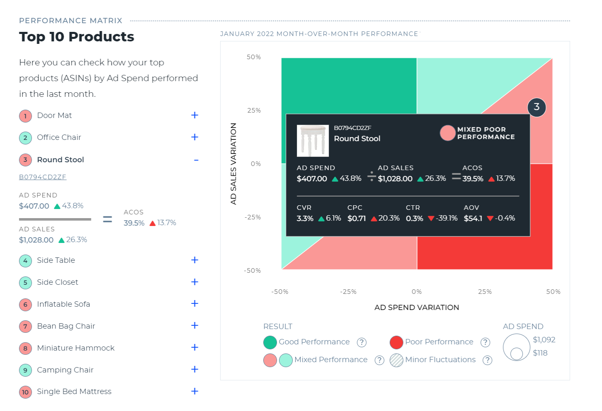The image size is (602, 411).
Task: Click the Mixed Poor Performance circle in the tooltip
Action: (x=447, y=133)
